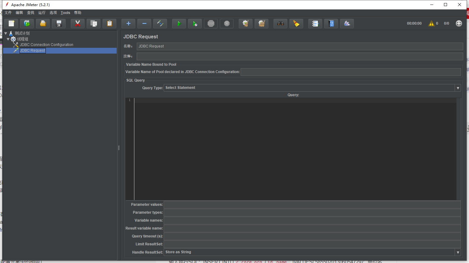The height and width of the screenshot is (263, 469).
Task: Open the 运行 menu
Action: pos(42,12)
